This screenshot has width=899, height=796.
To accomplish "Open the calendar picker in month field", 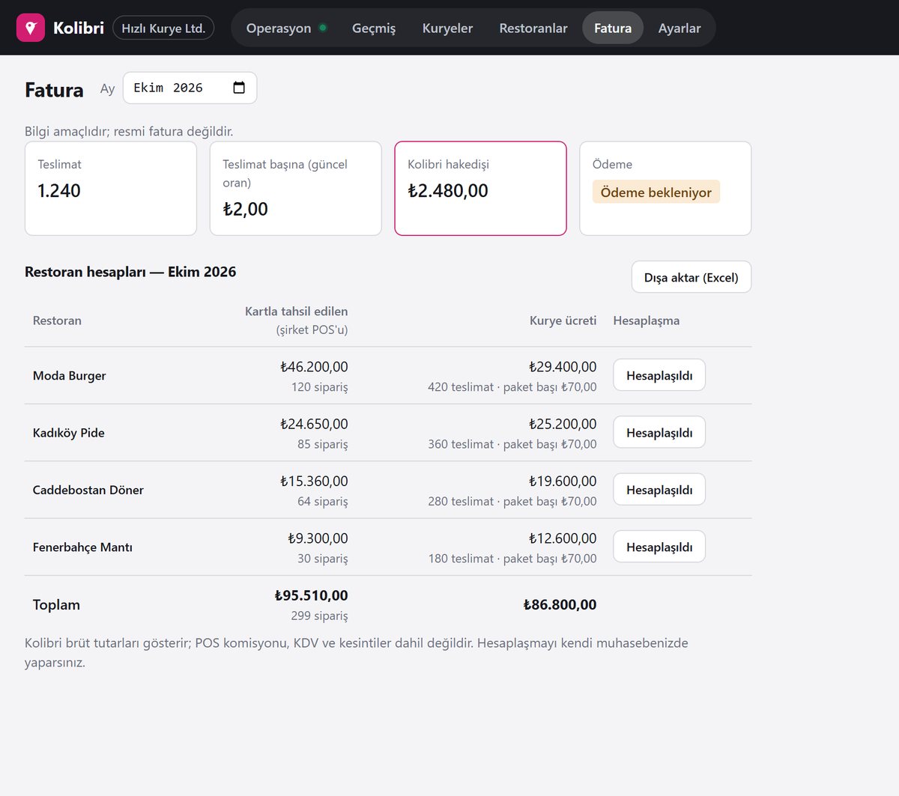I will click(239, 88).
